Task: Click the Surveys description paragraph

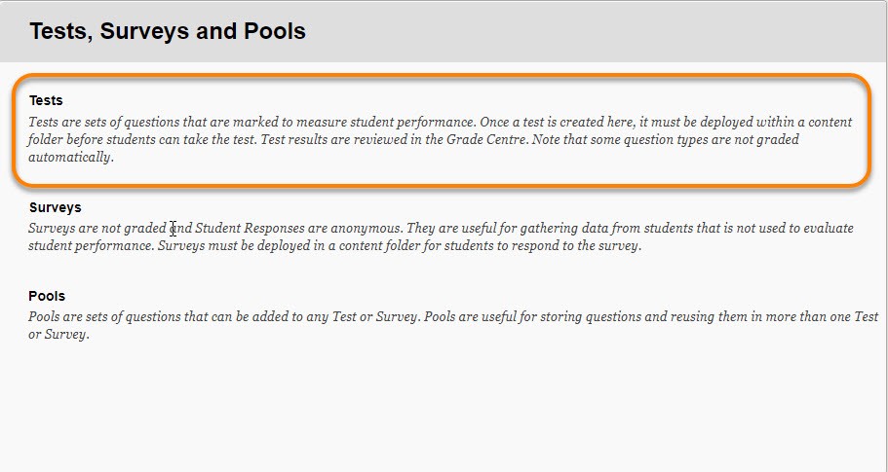Action: pyautogui.click(x=441, y=237)
